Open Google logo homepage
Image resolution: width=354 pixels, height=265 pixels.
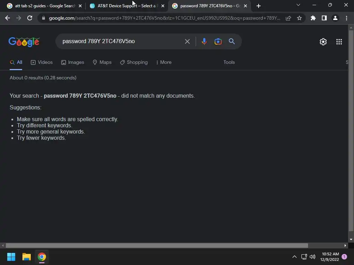(x=24, y=42)
